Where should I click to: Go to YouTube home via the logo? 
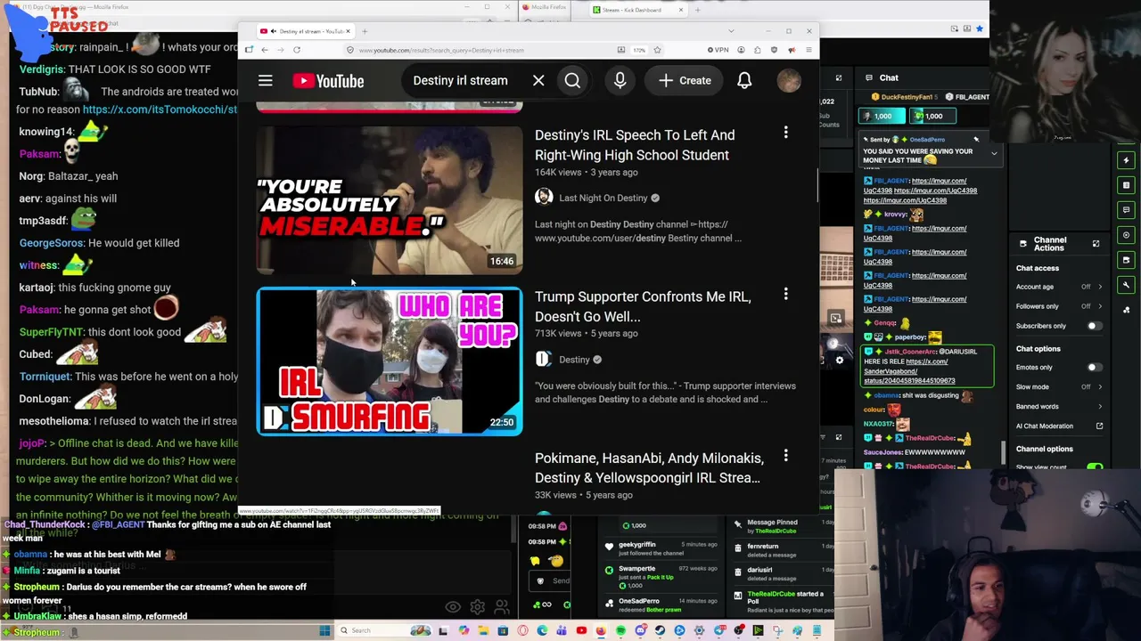[328, 81]
